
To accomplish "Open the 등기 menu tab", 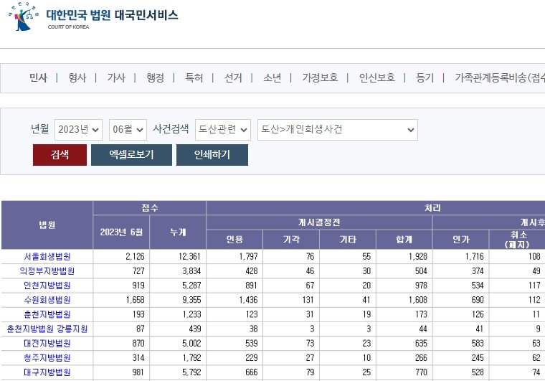I will [425, 77].
